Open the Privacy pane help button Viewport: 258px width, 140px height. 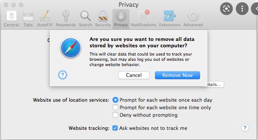(245, 128)
